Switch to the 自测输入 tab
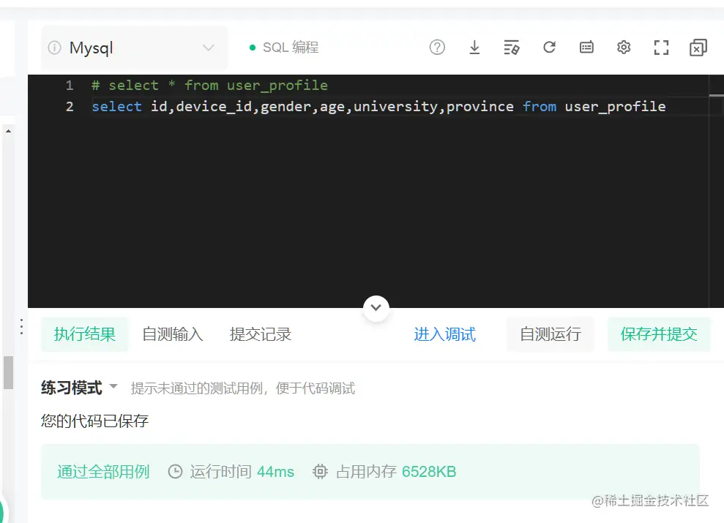This screenshot has width=724, height=523. coord(172,334)
